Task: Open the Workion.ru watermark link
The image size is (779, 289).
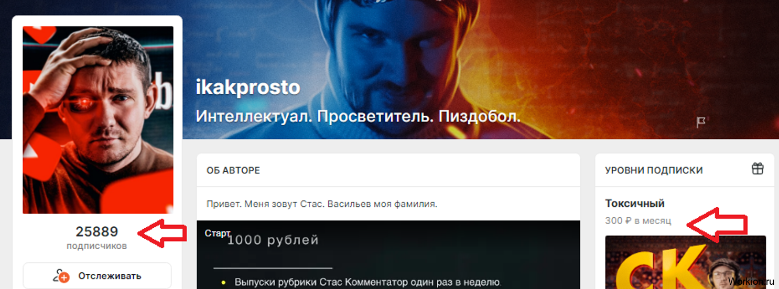Action: [751, 281]
